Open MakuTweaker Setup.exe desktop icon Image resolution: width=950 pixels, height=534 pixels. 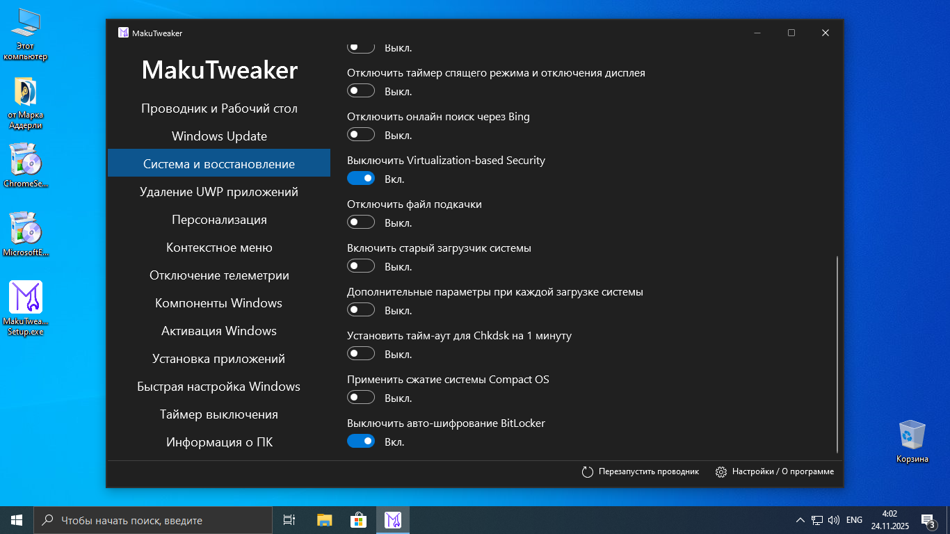click(26, 298)
